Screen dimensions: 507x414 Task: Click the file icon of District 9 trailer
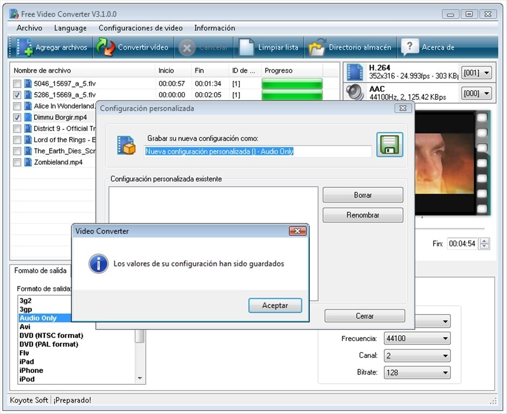click(28, 128)
